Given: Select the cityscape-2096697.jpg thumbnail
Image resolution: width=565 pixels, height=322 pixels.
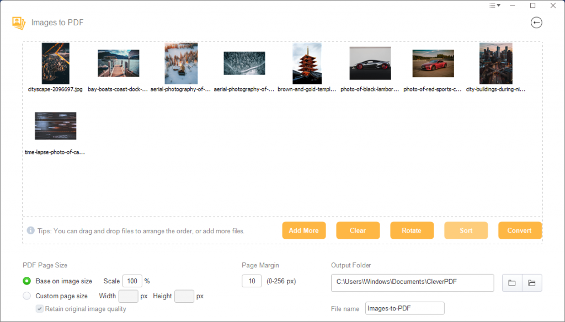Looking at the screenshot, I should point(55,63).
